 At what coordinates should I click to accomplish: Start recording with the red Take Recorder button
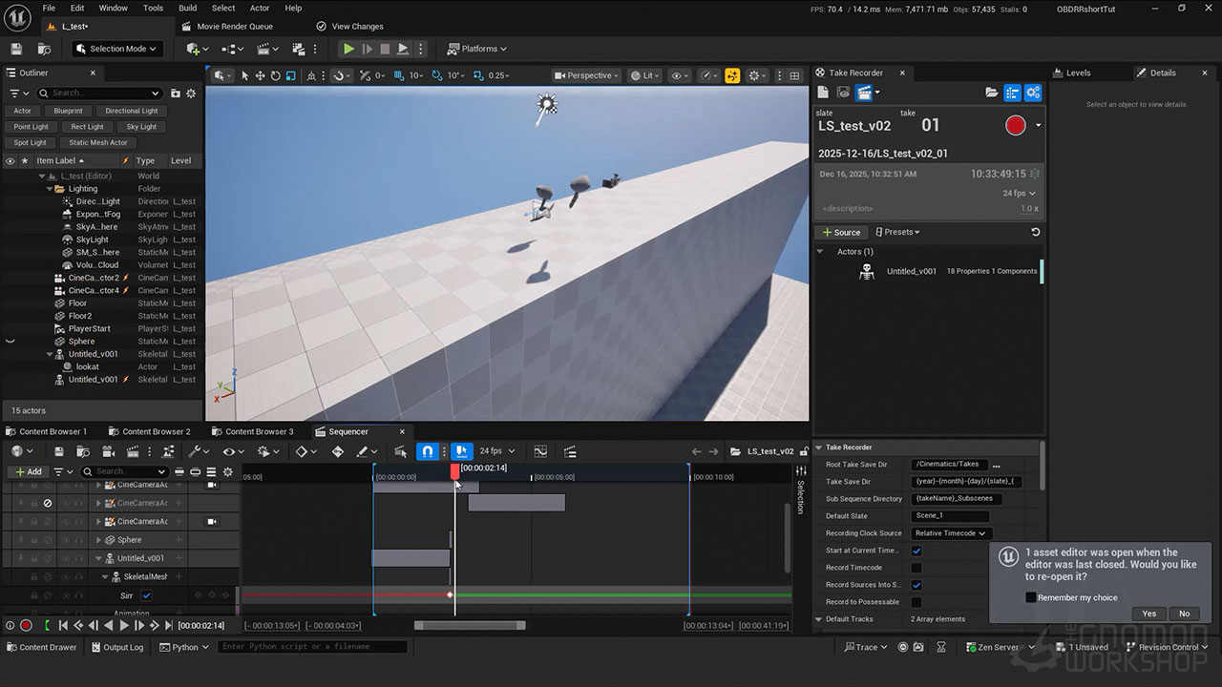click(x=1016, y=125)
